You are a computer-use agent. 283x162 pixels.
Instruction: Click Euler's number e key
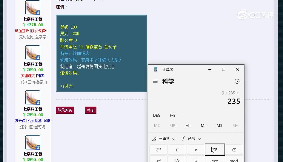(x=196, y=150)
